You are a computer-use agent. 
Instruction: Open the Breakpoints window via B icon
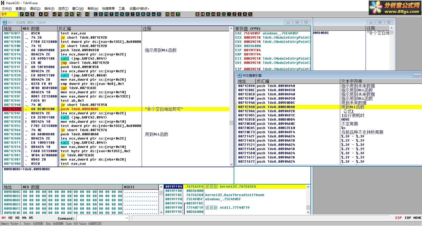[143, 14]
